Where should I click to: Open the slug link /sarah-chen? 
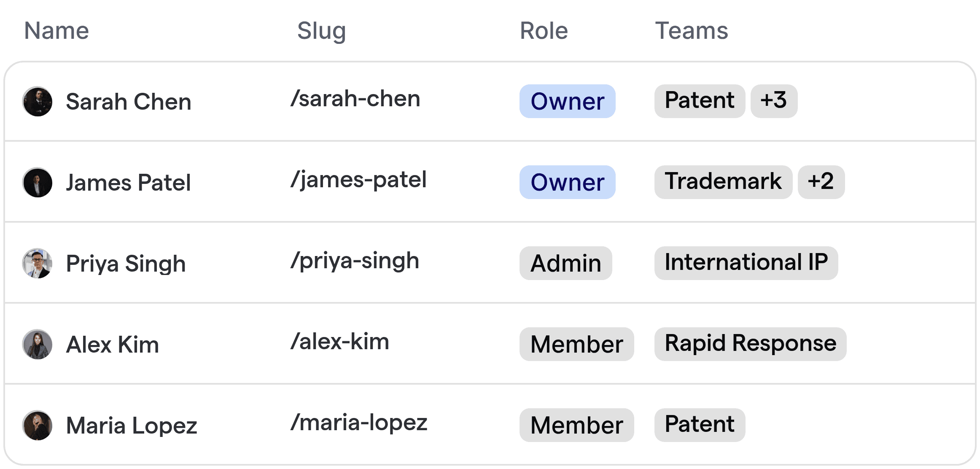(x=355, y=99)
